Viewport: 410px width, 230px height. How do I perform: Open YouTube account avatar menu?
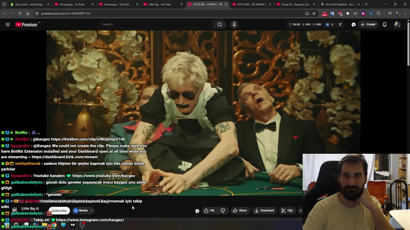pos(397,24)
